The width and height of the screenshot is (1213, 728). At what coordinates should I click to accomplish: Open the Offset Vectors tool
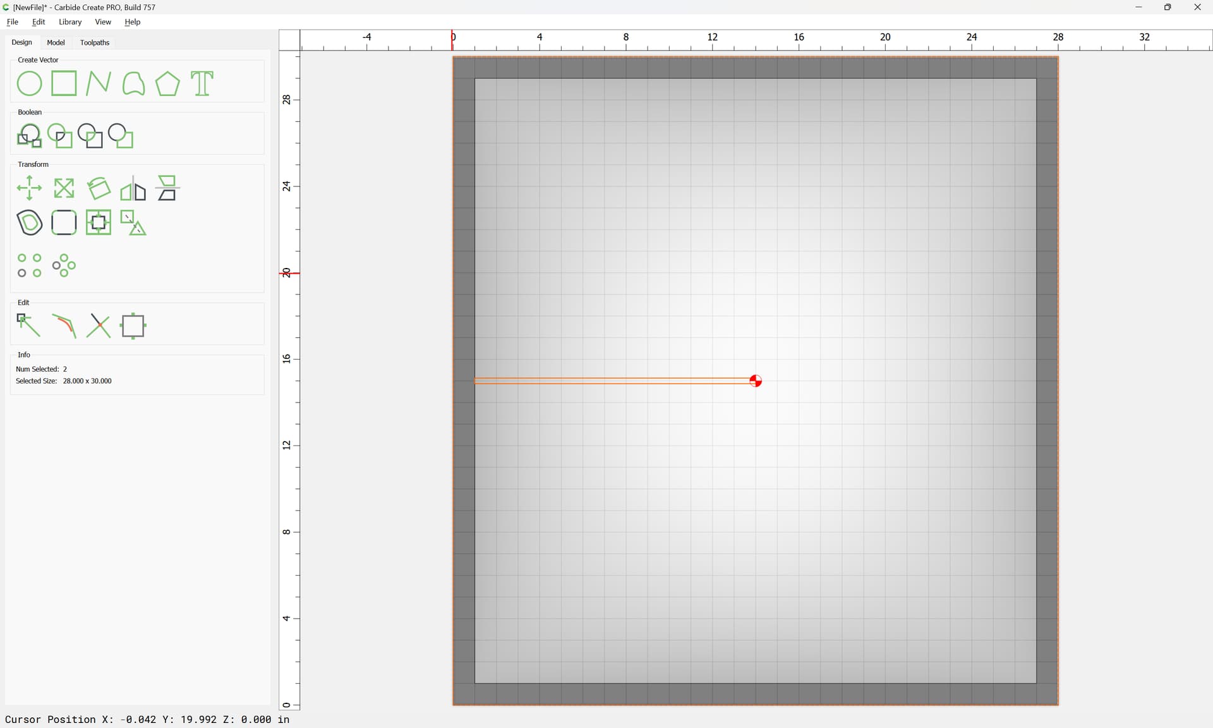coord(29,222)
